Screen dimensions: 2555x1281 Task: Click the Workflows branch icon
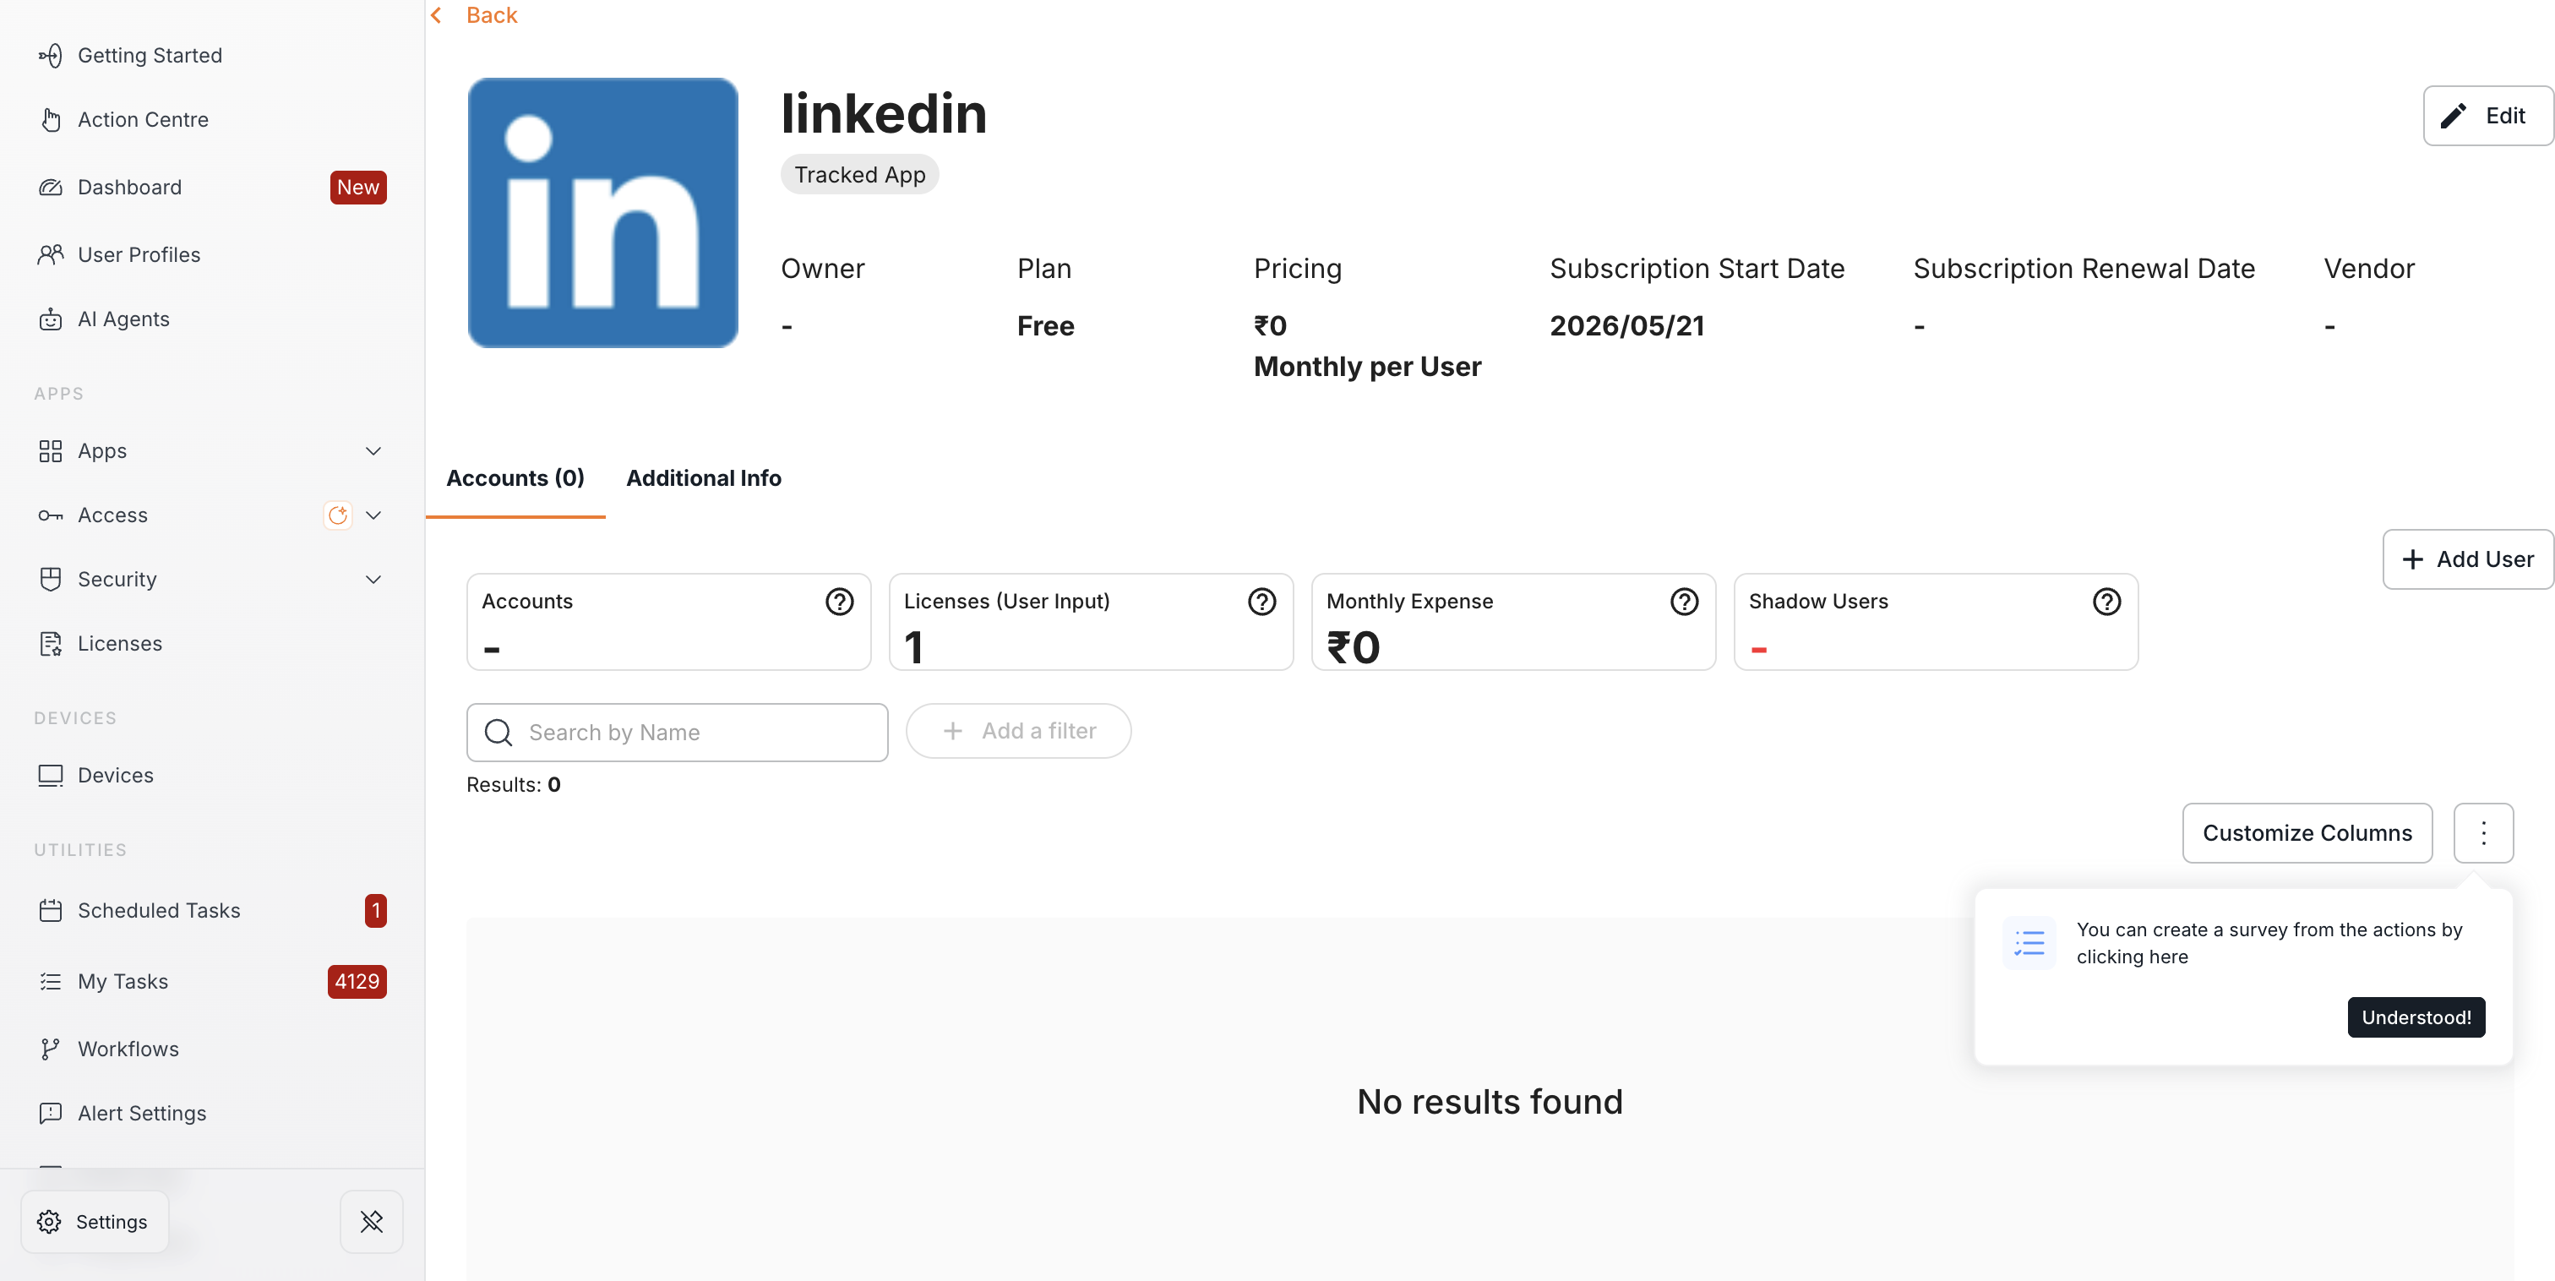tap(51, 1049)
